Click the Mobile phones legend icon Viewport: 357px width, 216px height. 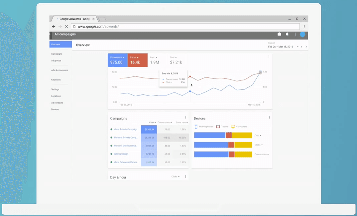click(196, 127)
